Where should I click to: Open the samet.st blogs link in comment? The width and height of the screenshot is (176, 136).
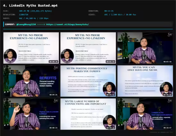coord(68,24)
